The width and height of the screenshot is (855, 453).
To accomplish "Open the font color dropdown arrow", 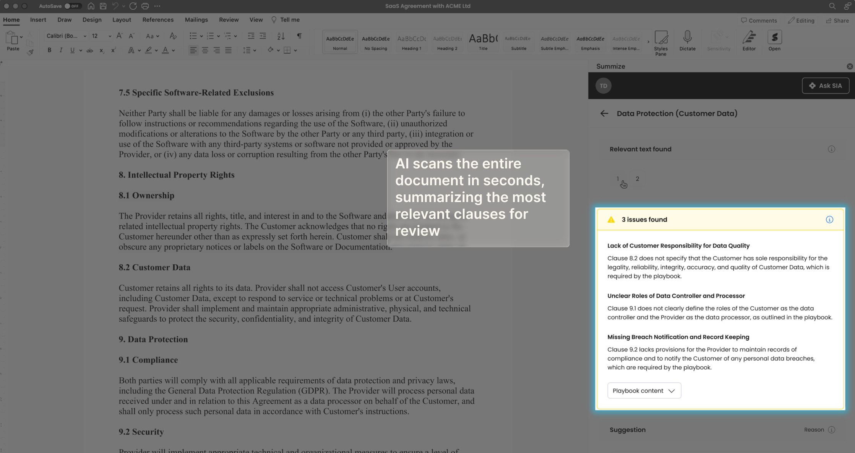I will coord(174,50).
